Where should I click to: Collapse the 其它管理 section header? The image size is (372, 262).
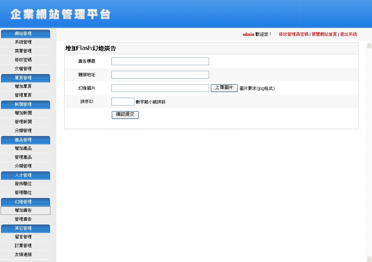(26, 229)
